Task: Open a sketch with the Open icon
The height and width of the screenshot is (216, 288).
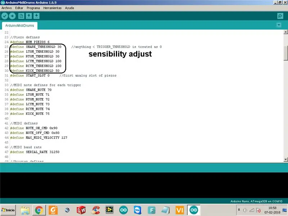Action: [29, 16]
